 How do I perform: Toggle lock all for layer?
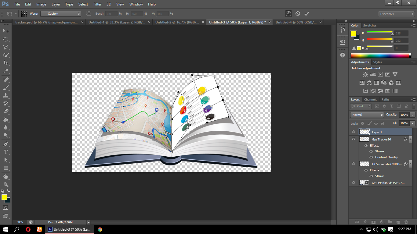point(383,124)
